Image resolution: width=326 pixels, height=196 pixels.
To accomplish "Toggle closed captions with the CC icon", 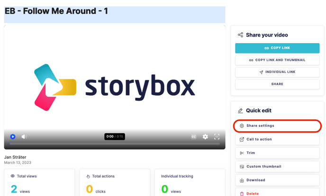I will point(193,137).
